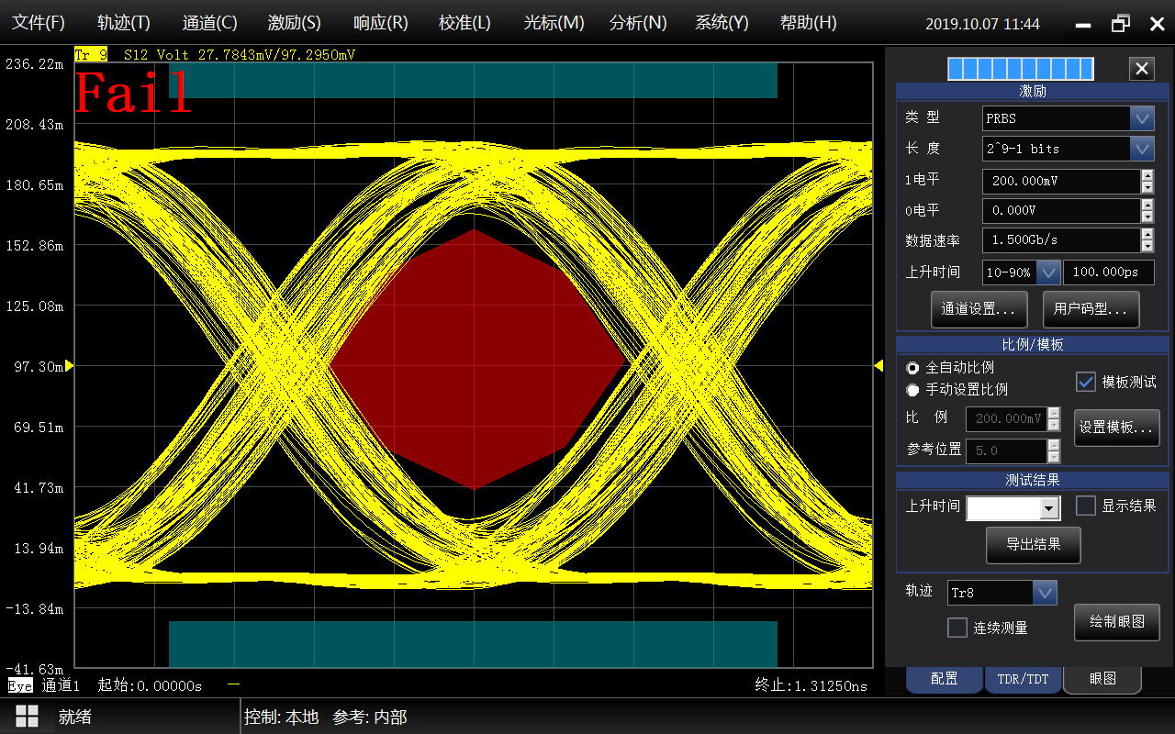
Task: Switch to the TDR/TDT tab
Action: click(x=1023, y=679)
